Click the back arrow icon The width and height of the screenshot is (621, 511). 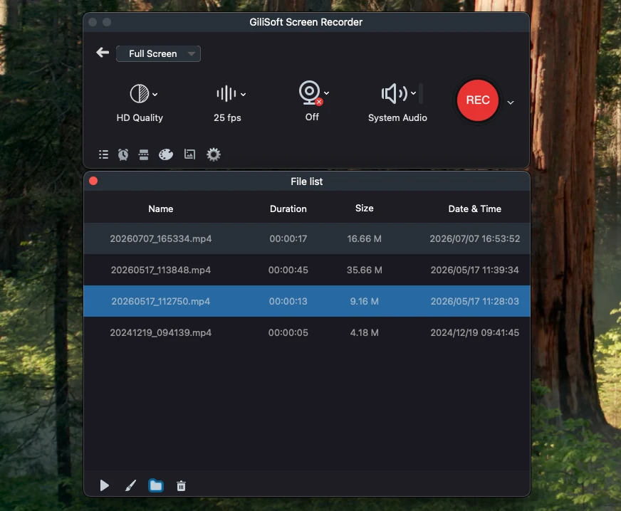click(x=103, y=53)
